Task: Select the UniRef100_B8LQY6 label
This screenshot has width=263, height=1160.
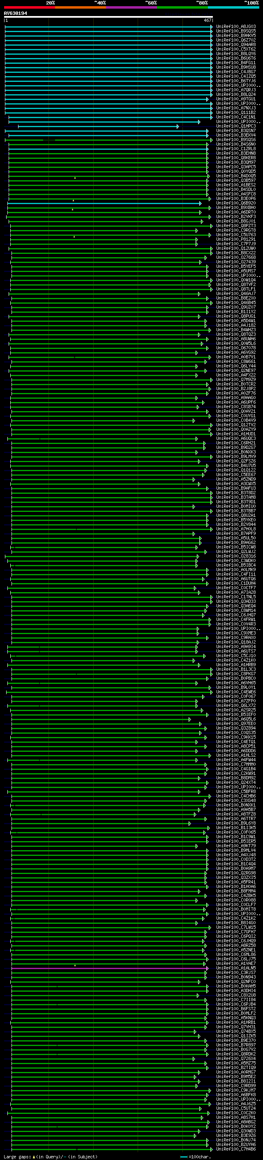Action: tap(236, 53)
